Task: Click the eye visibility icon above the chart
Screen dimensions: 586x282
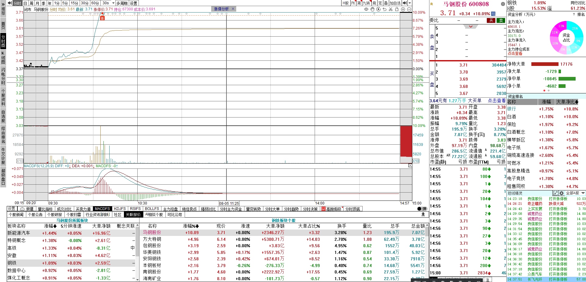Action: tap(366, 9)
